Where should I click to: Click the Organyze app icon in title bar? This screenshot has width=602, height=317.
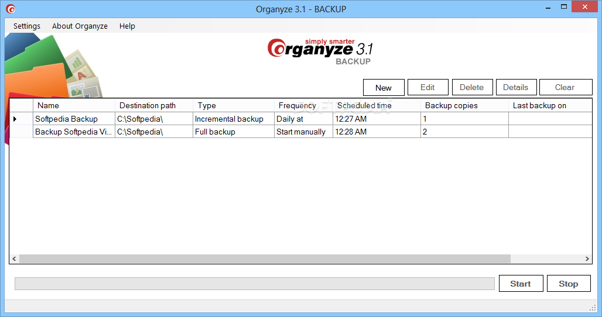coord(11,8)
